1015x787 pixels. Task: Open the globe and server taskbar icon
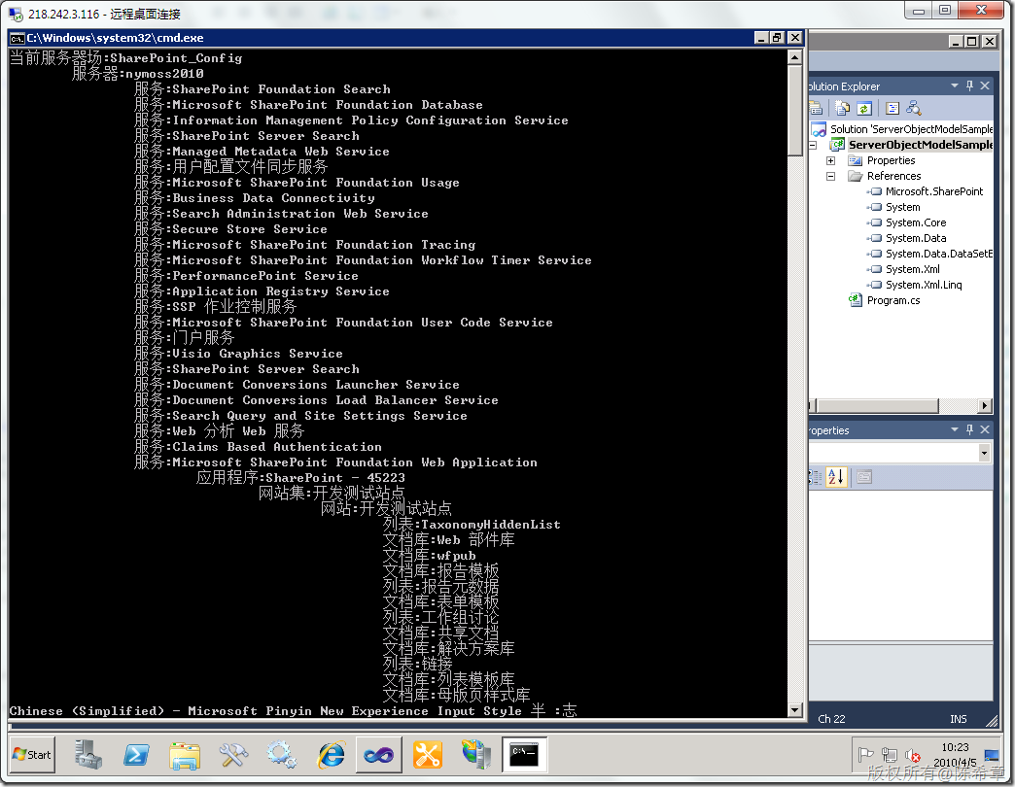pos(476,755)
